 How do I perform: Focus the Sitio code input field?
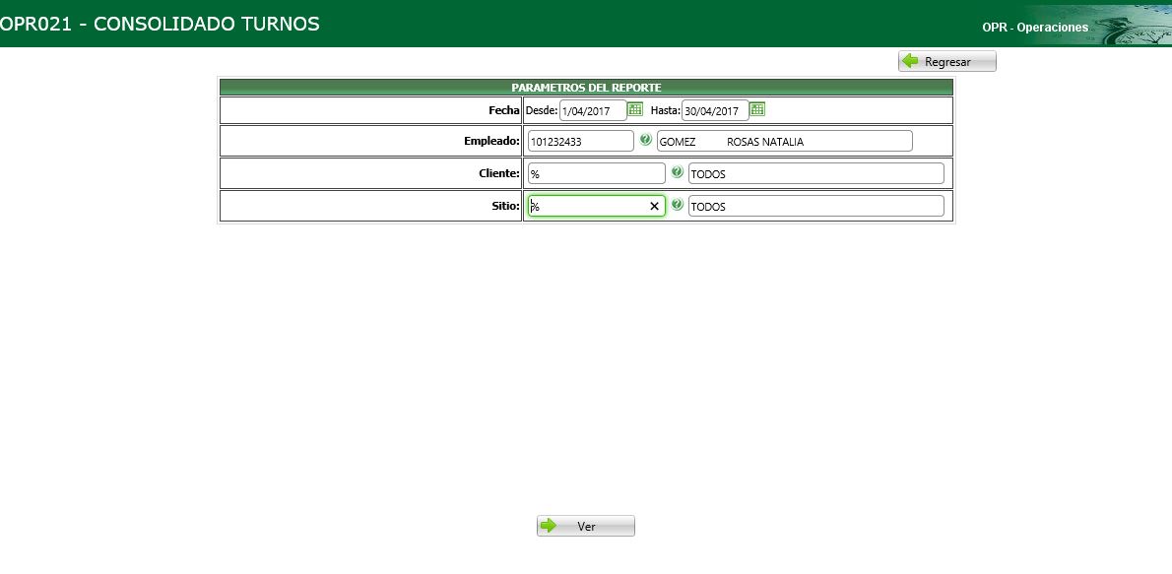[x=597, y=207]
